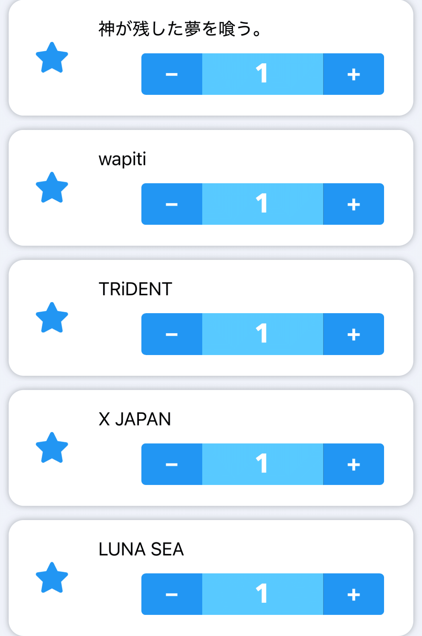The height and width of the screenshot is (636, 422).
Task: Tap minus on X JAPAN counter
Action: (172, 464)
